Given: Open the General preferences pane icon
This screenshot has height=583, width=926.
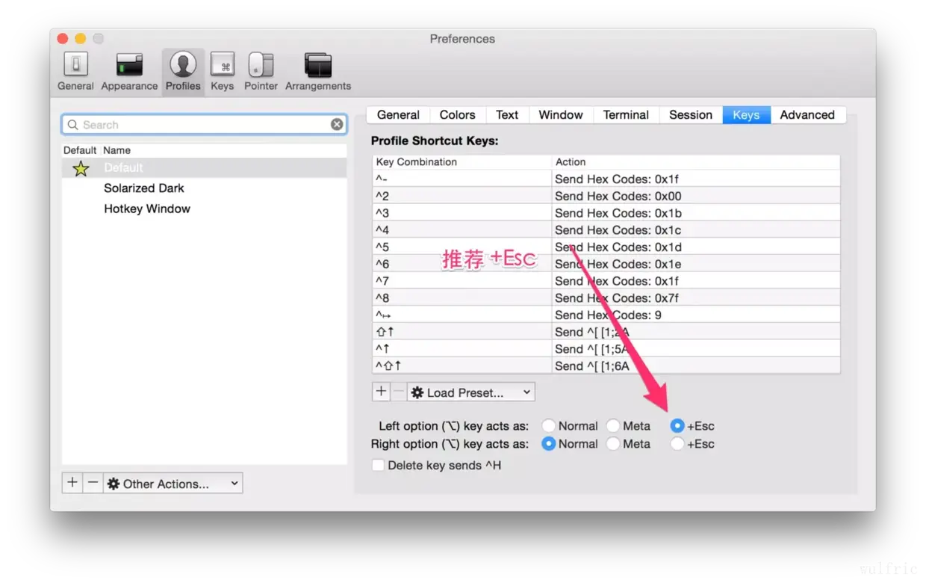Looking at the screenshot, I should 75,72.
